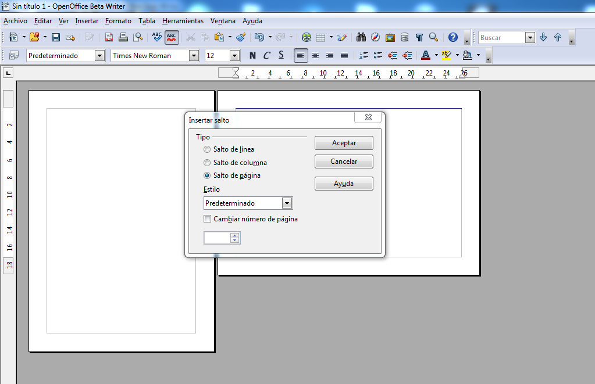This screenshot has height=384, width=595.
Task: Expand background color dropdown arrow
Action: point(478,55)
